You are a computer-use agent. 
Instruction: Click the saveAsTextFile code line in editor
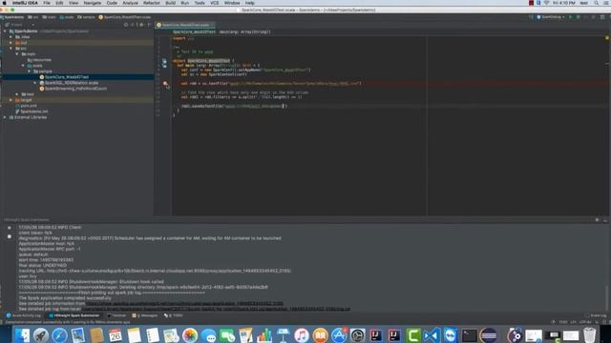tap(234, 106)
